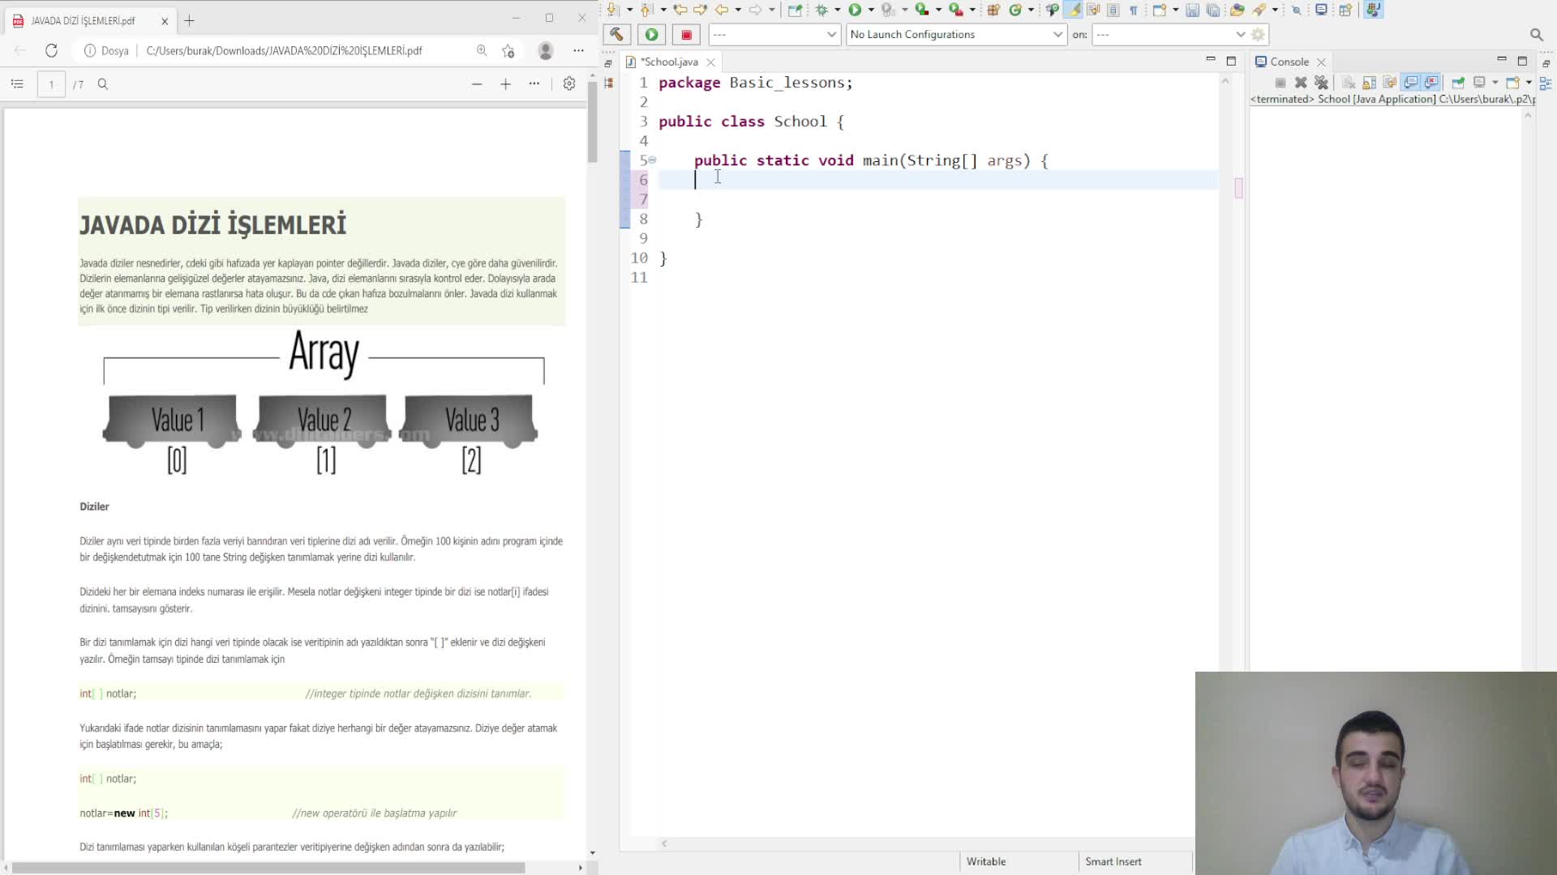Viewport: 1557px width, 875px height.
Task: Open the browser Settings and more menu
Action: click(578, 50)
